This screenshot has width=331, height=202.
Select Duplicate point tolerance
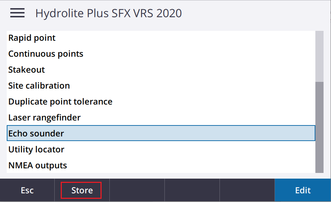pyautogui.click(x=161, y=102)
